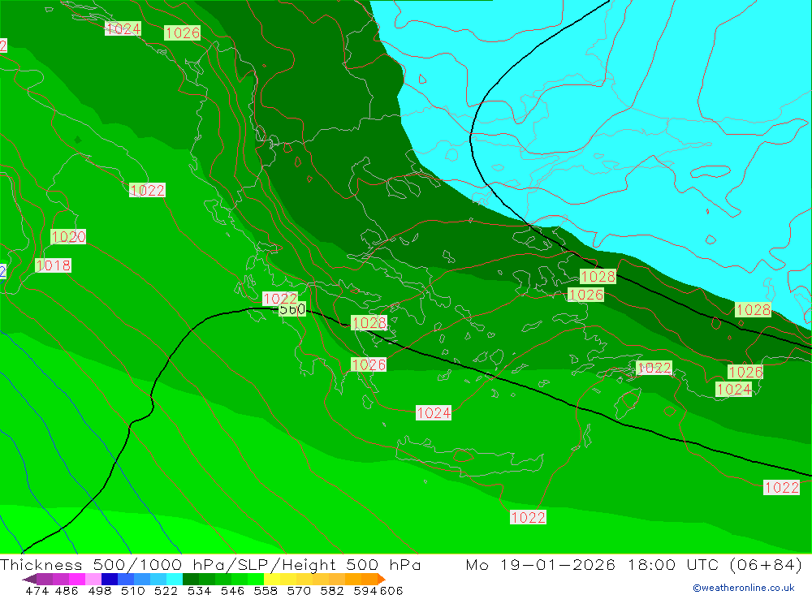Click the legend value 606
Image resolution: width=812 pixels, height=595 pixels.
tap(391, 590)
